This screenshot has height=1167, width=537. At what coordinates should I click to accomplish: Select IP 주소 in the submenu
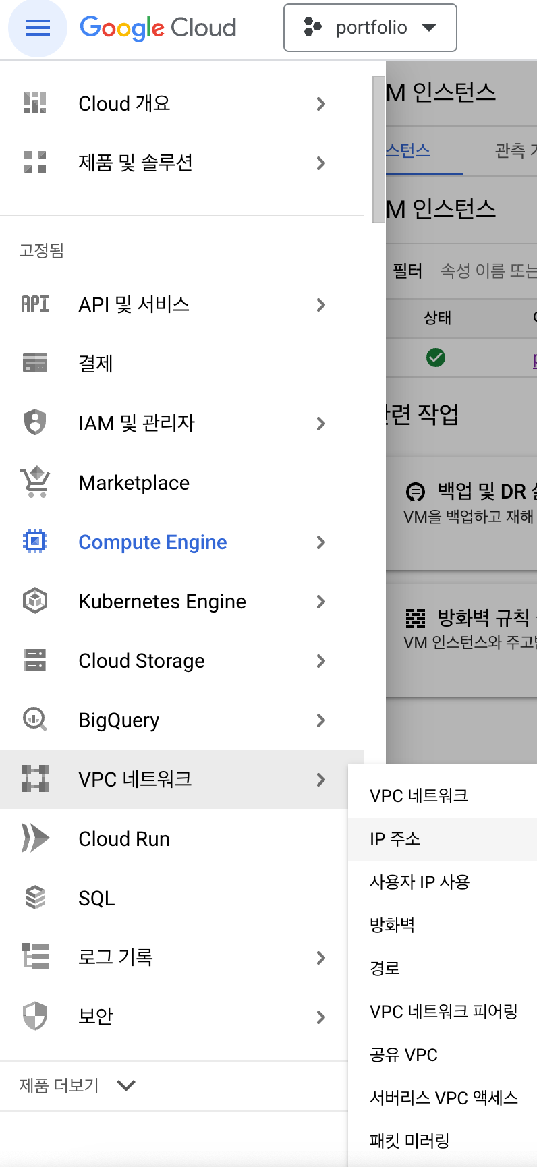pos(442,839)
